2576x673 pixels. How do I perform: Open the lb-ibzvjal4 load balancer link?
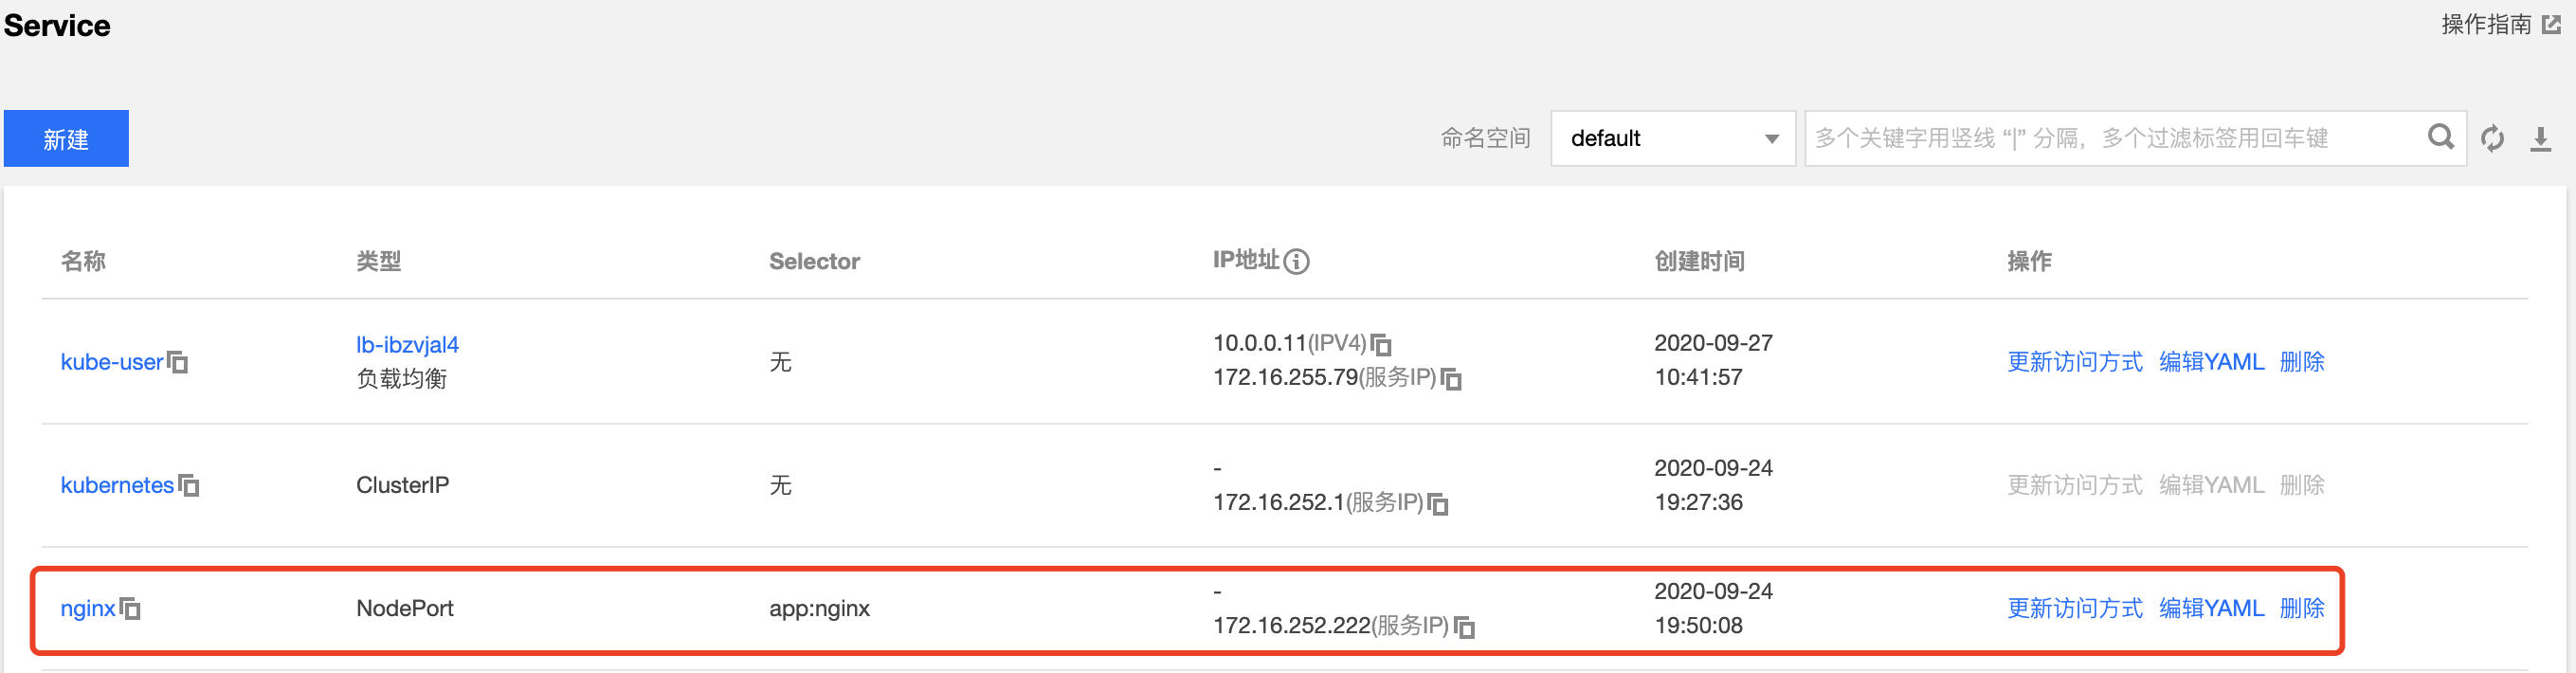(x=407, y=345)
